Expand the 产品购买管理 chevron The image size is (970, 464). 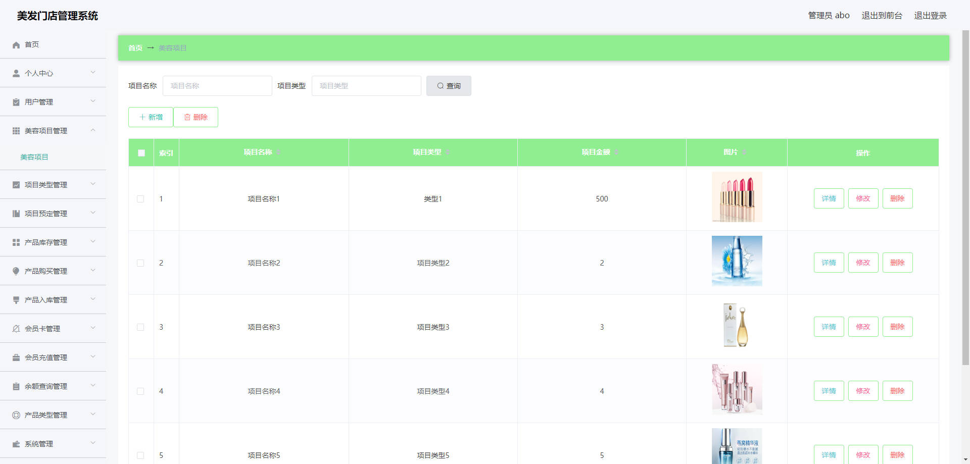click(x=93, y=270)
